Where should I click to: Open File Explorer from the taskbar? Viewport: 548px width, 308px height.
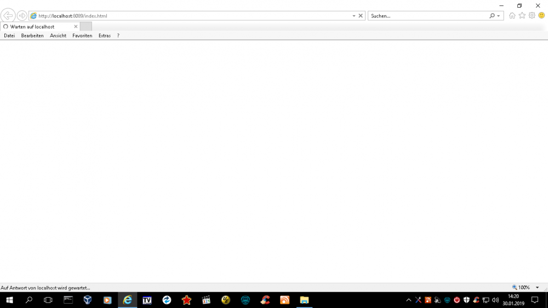point(304,300)
